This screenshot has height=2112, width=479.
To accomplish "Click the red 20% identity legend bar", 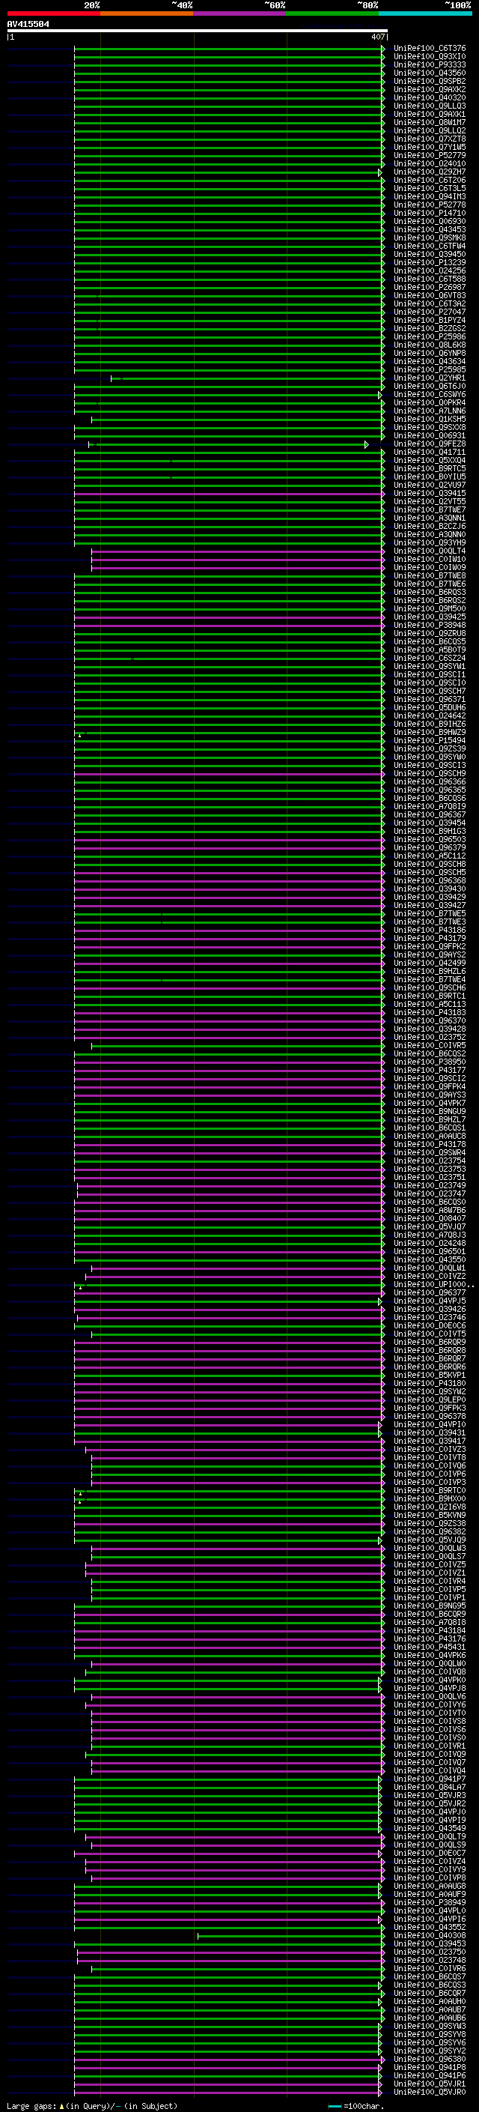I will (53, 13).
